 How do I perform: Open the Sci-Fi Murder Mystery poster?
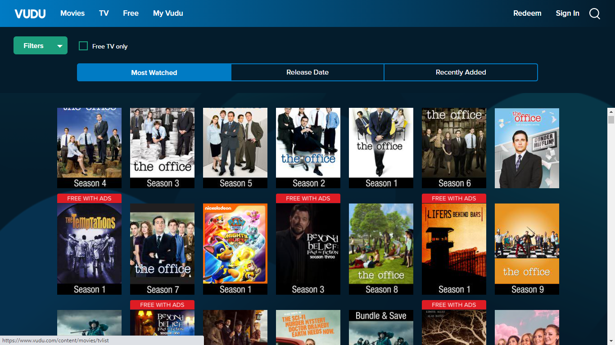(x=308, y=327)
